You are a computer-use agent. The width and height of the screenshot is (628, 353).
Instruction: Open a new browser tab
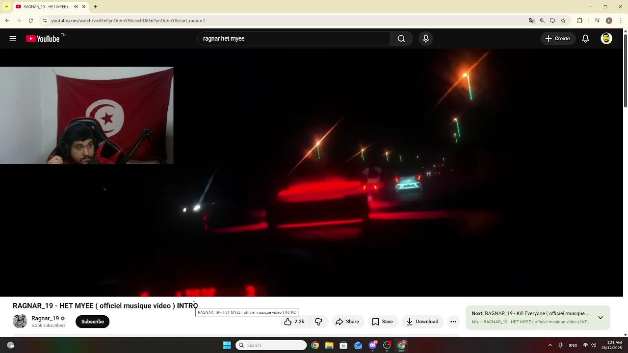tap(96, 7)
